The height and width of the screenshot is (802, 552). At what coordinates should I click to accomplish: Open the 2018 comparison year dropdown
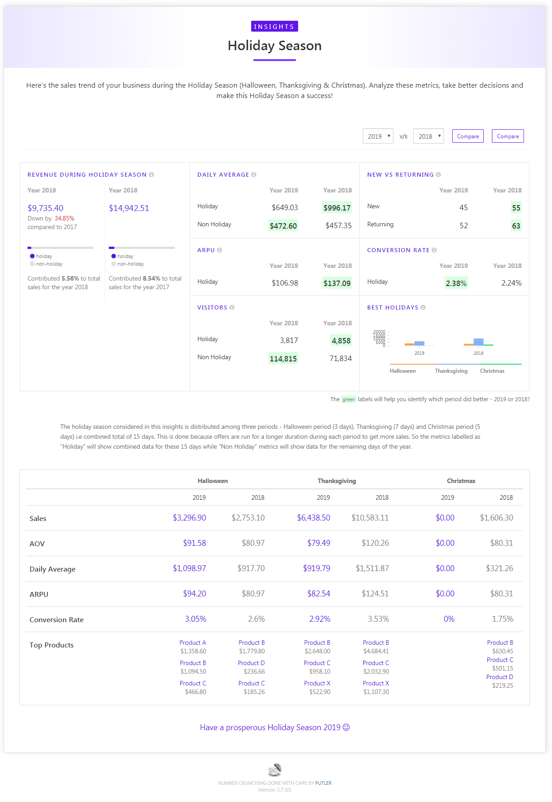(x=428, y=136)
